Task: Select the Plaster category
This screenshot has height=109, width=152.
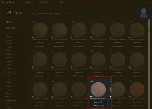Action: point(9,54)
